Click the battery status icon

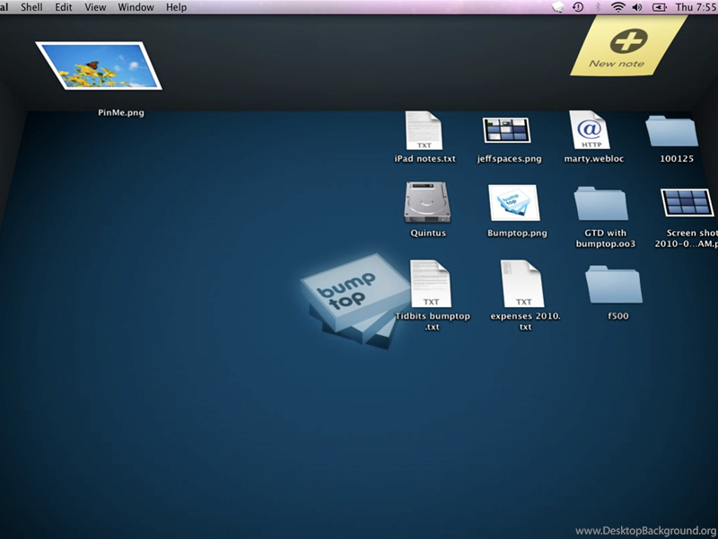pos(659,7)
